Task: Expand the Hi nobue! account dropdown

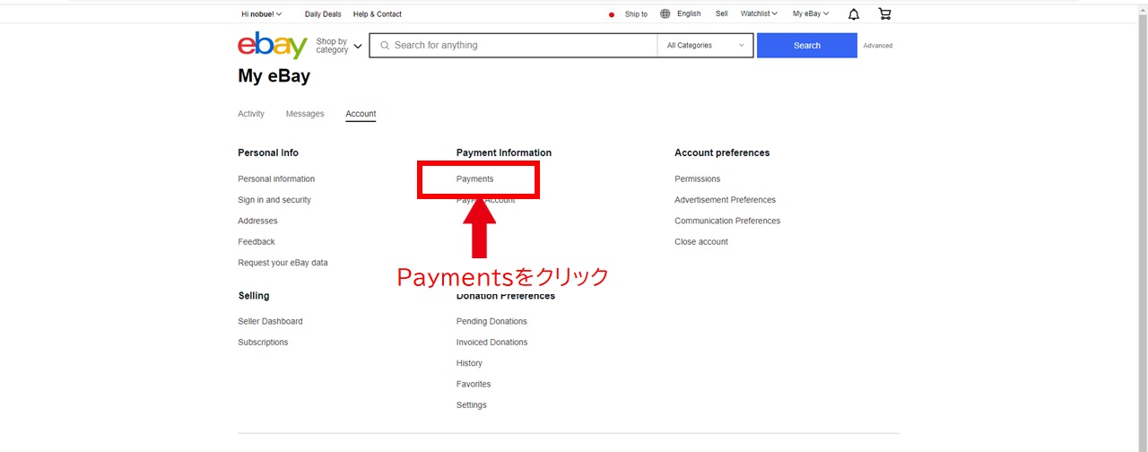Action: point(262,14)
